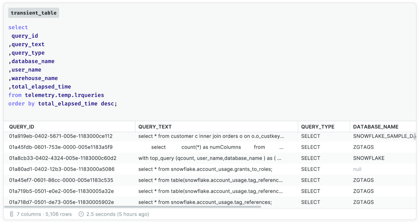419x222 pixels.
Task: Click the horizontal scrollbar under results table
Action: (132, 207)
